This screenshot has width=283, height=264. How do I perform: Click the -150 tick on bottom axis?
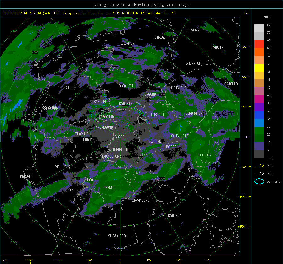pos(29,260)
